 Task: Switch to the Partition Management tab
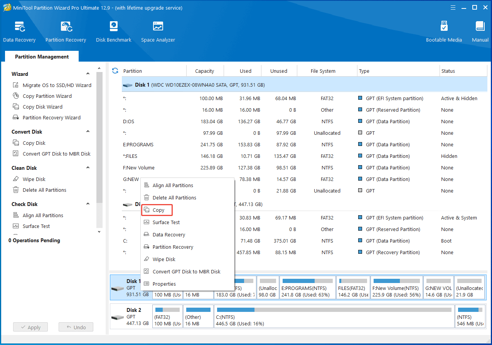click(42, 57)
